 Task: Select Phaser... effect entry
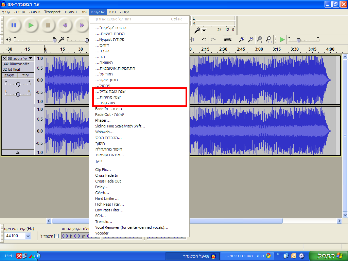coord(139,120)
